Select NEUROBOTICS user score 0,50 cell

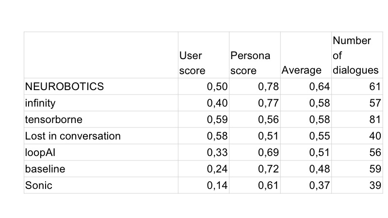pos(217,86)
